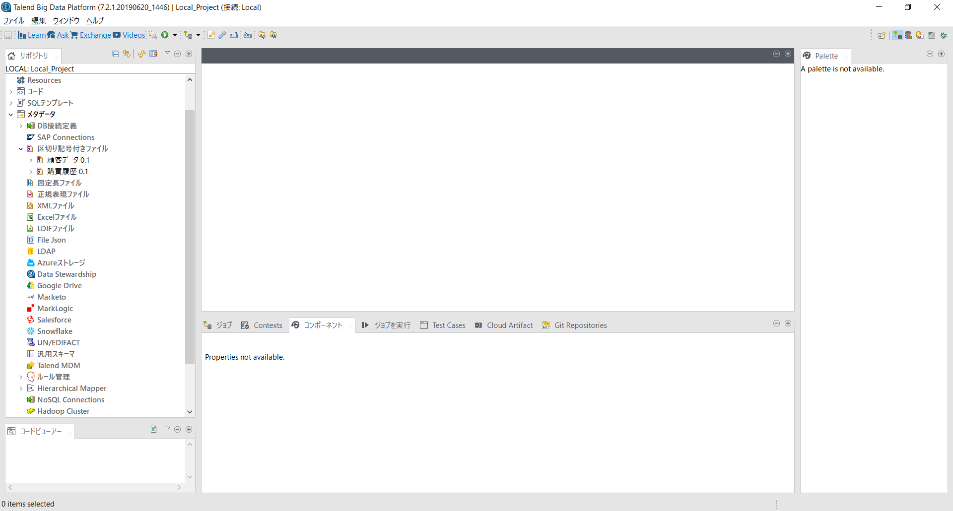This screenshot has width=953, height=511.
Task: Select the Salesforce metadata item
Action: click(54, 320)
